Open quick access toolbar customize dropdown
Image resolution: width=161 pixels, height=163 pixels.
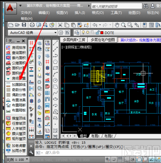point(20,5)
